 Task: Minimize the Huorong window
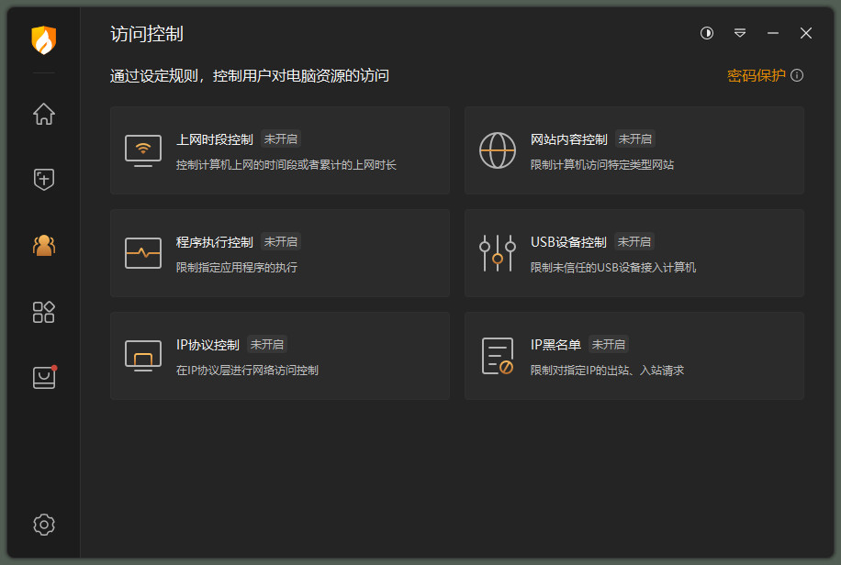pyautogui.click(x=773, y=33)
